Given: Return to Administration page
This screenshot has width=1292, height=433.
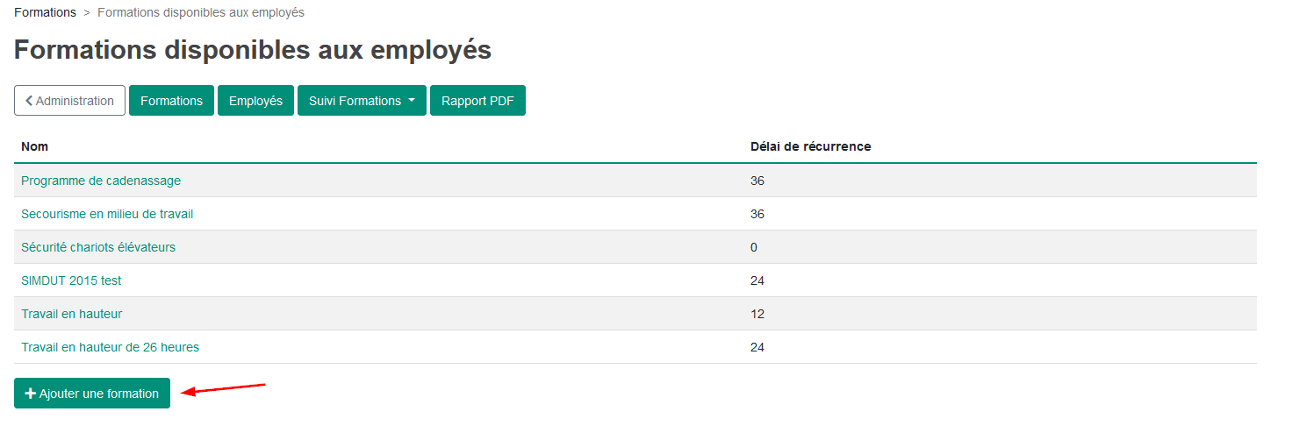Looking at the screenshot, I should click(69, 101).
